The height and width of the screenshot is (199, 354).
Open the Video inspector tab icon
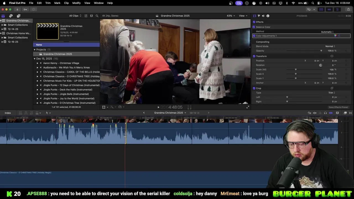[255, 16]
